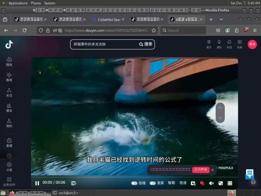The image size is (261, 196).
Task: Open the Douyin logo home link
Action: click(x=9, y=44)
